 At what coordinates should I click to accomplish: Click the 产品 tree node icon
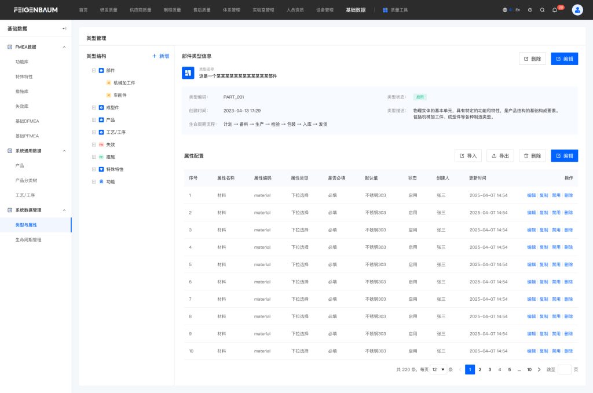(x=101, y=120)
